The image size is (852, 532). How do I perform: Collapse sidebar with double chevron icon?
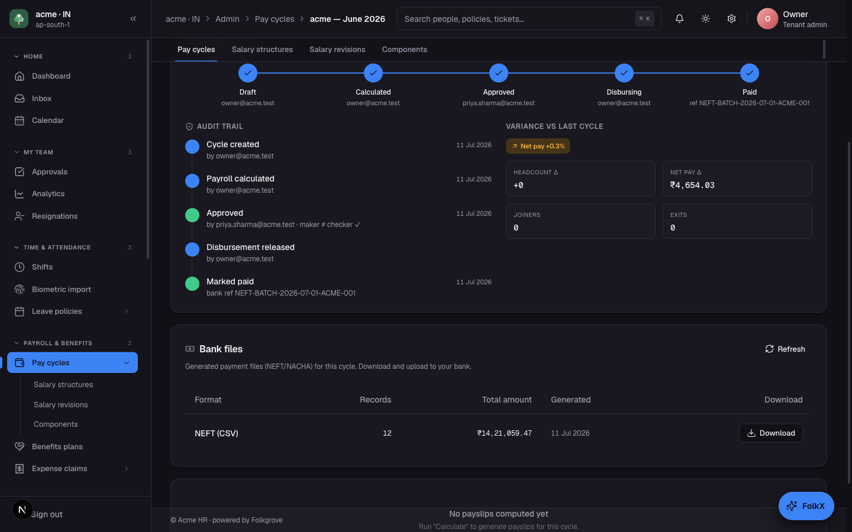point(133,19)
